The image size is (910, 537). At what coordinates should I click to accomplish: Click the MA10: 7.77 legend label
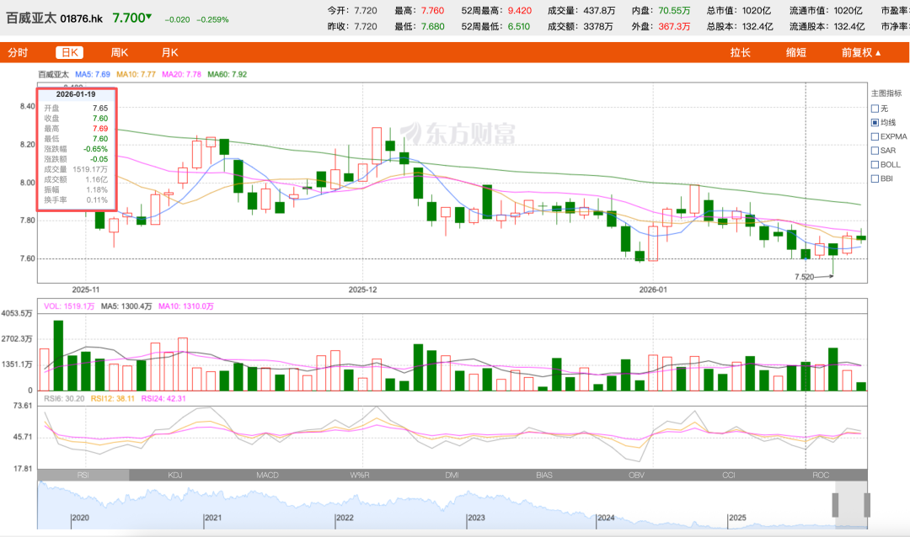pos(136,74)
